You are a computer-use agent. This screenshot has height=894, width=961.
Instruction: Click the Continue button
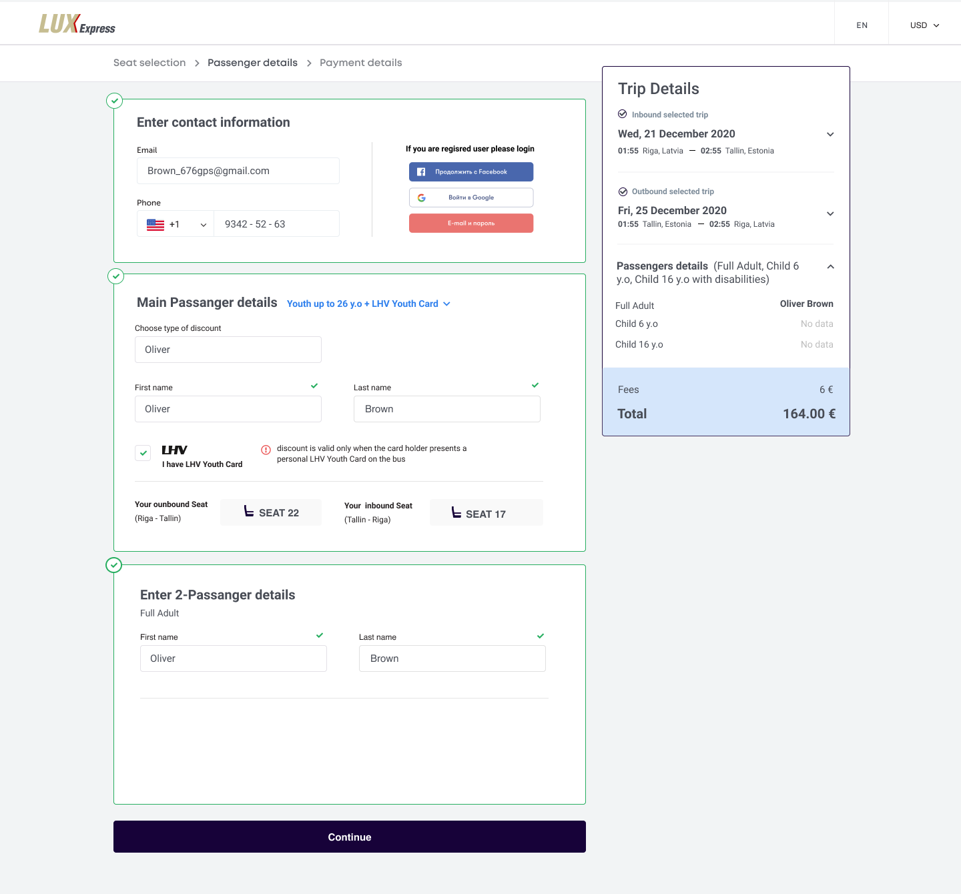coord(350,837)
